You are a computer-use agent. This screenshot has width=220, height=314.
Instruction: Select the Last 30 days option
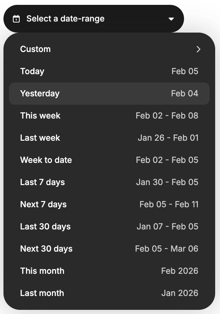[45, 227]
